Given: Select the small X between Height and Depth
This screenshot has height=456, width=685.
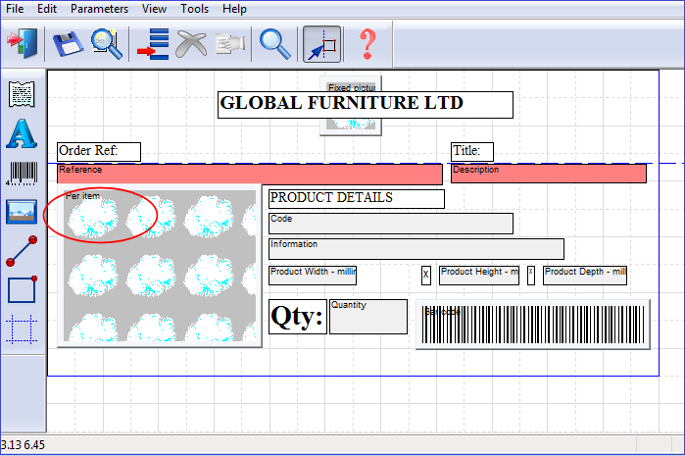Looking at the screenshot, I should (531, 276).
